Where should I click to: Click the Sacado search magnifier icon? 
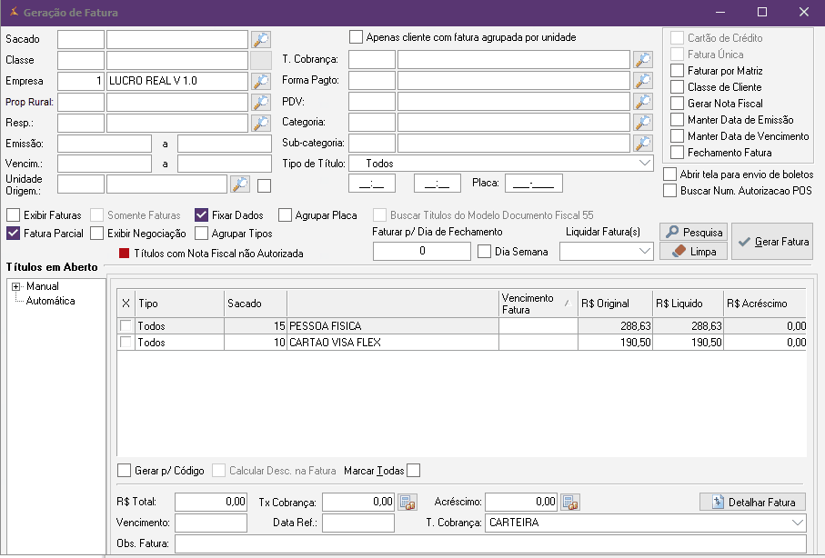[261, 39]
